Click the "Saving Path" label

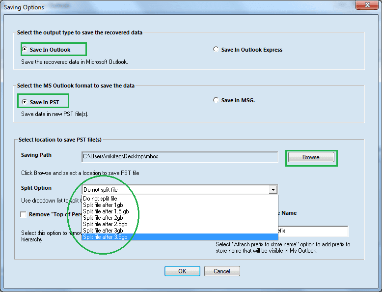36,155
